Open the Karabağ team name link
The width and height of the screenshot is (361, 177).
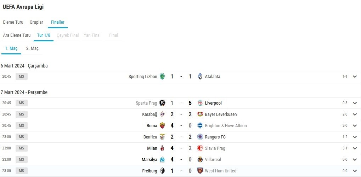(150, 114)
